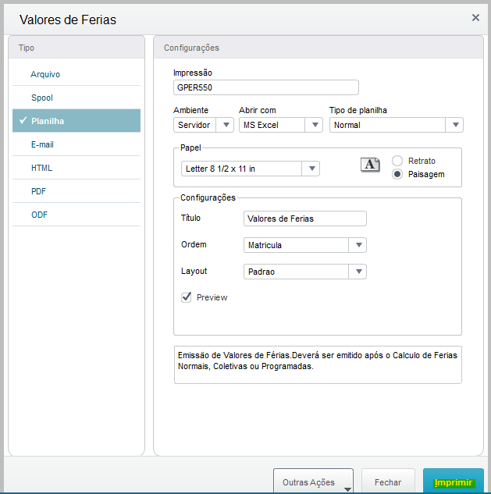Expand the Ordem dropdown showing Matricula
Screen dimensions: 491x494
click(x=305, y=245)
